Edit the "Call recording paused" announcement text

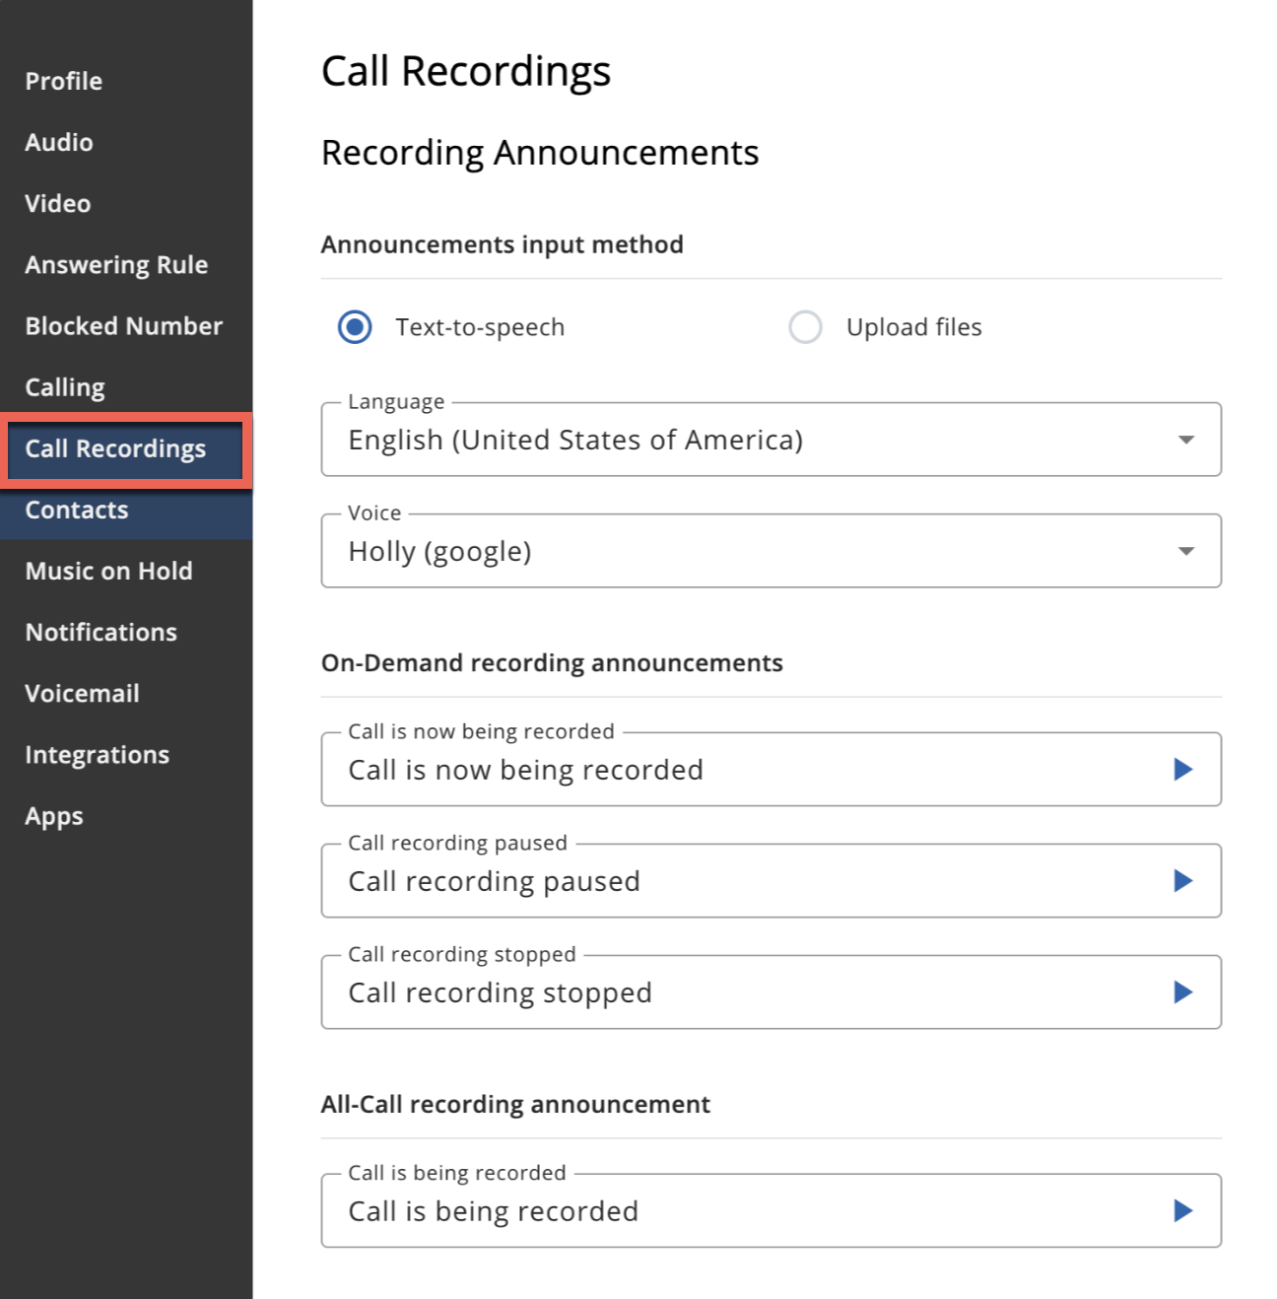pos(690,881)
